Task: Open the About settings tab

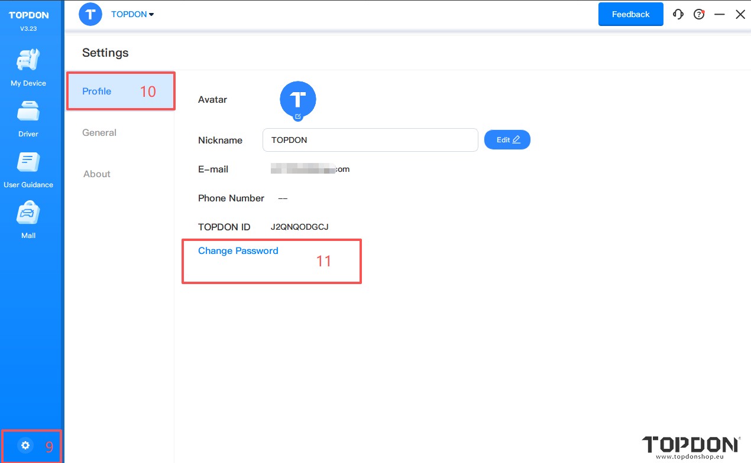Action: point(97,174)
